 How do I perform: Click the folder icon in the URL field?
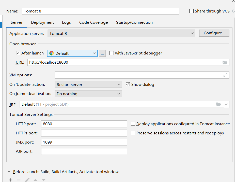pyautogui.click(x=225, y=62)
